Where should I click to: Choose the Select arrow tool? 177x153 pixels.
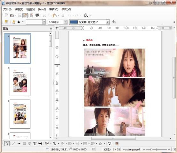(7, 143)
